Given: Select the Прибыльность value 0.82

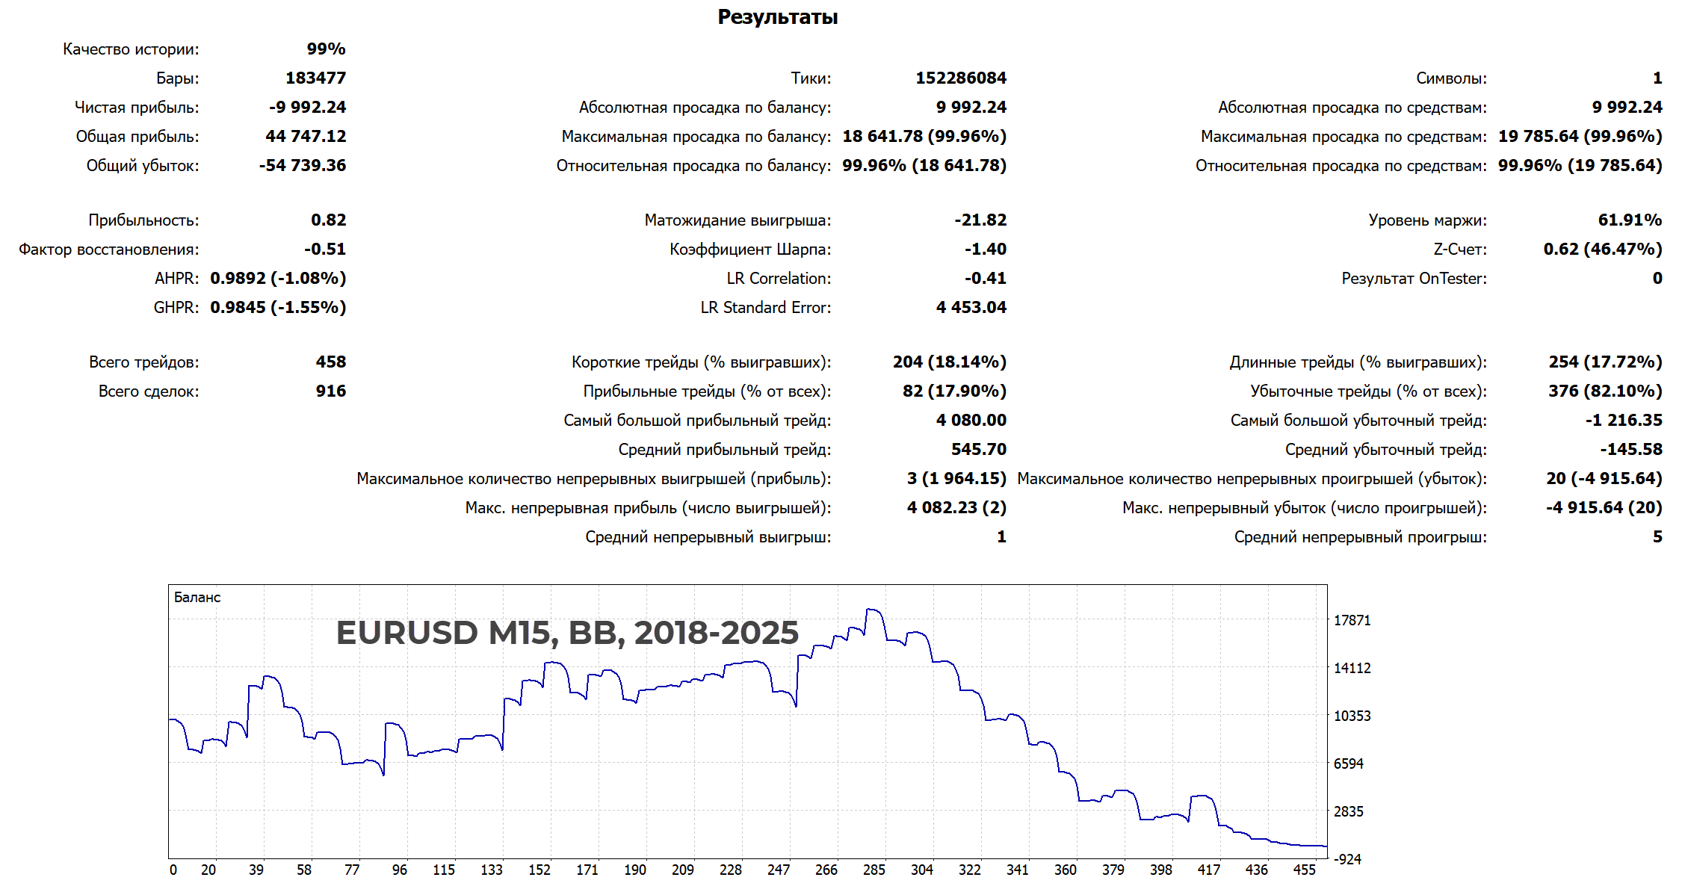Looking at the screenshot, I should [x=328, y=220].
